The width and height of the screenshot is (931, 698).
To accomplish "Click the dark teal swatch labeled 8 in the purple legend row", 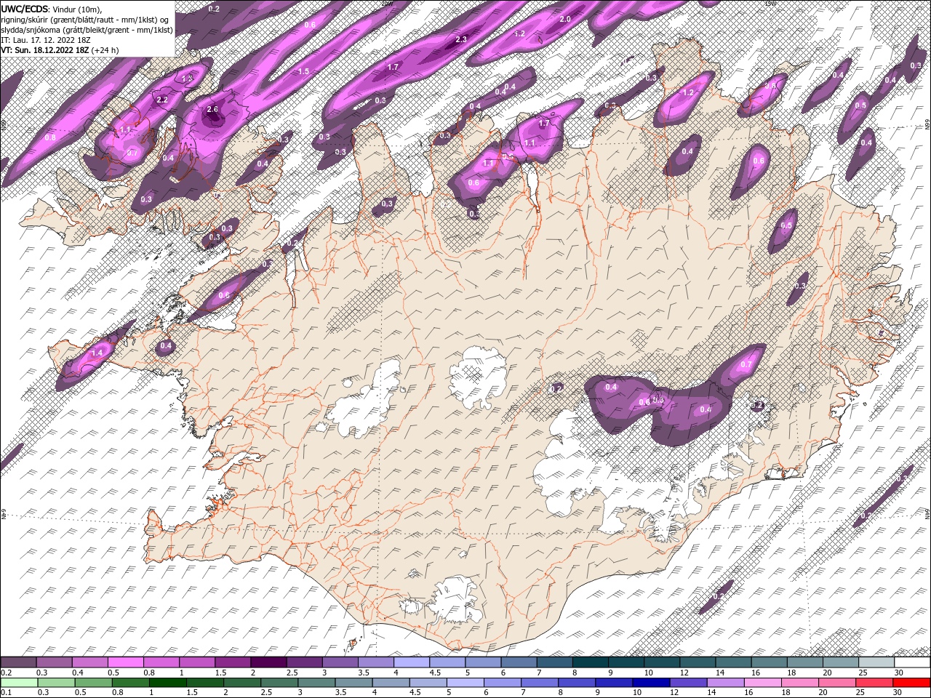I will tap(591, 662).
